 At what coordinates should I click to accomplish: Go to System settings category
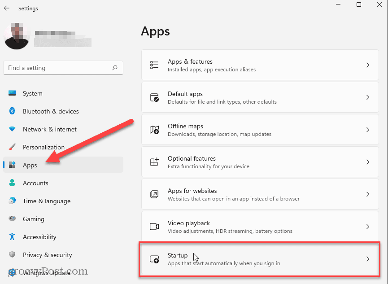[x=32, y=93]
